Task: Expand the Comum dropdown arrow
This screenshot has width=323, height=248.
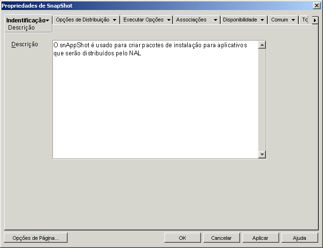Action: tap(293, 20)
